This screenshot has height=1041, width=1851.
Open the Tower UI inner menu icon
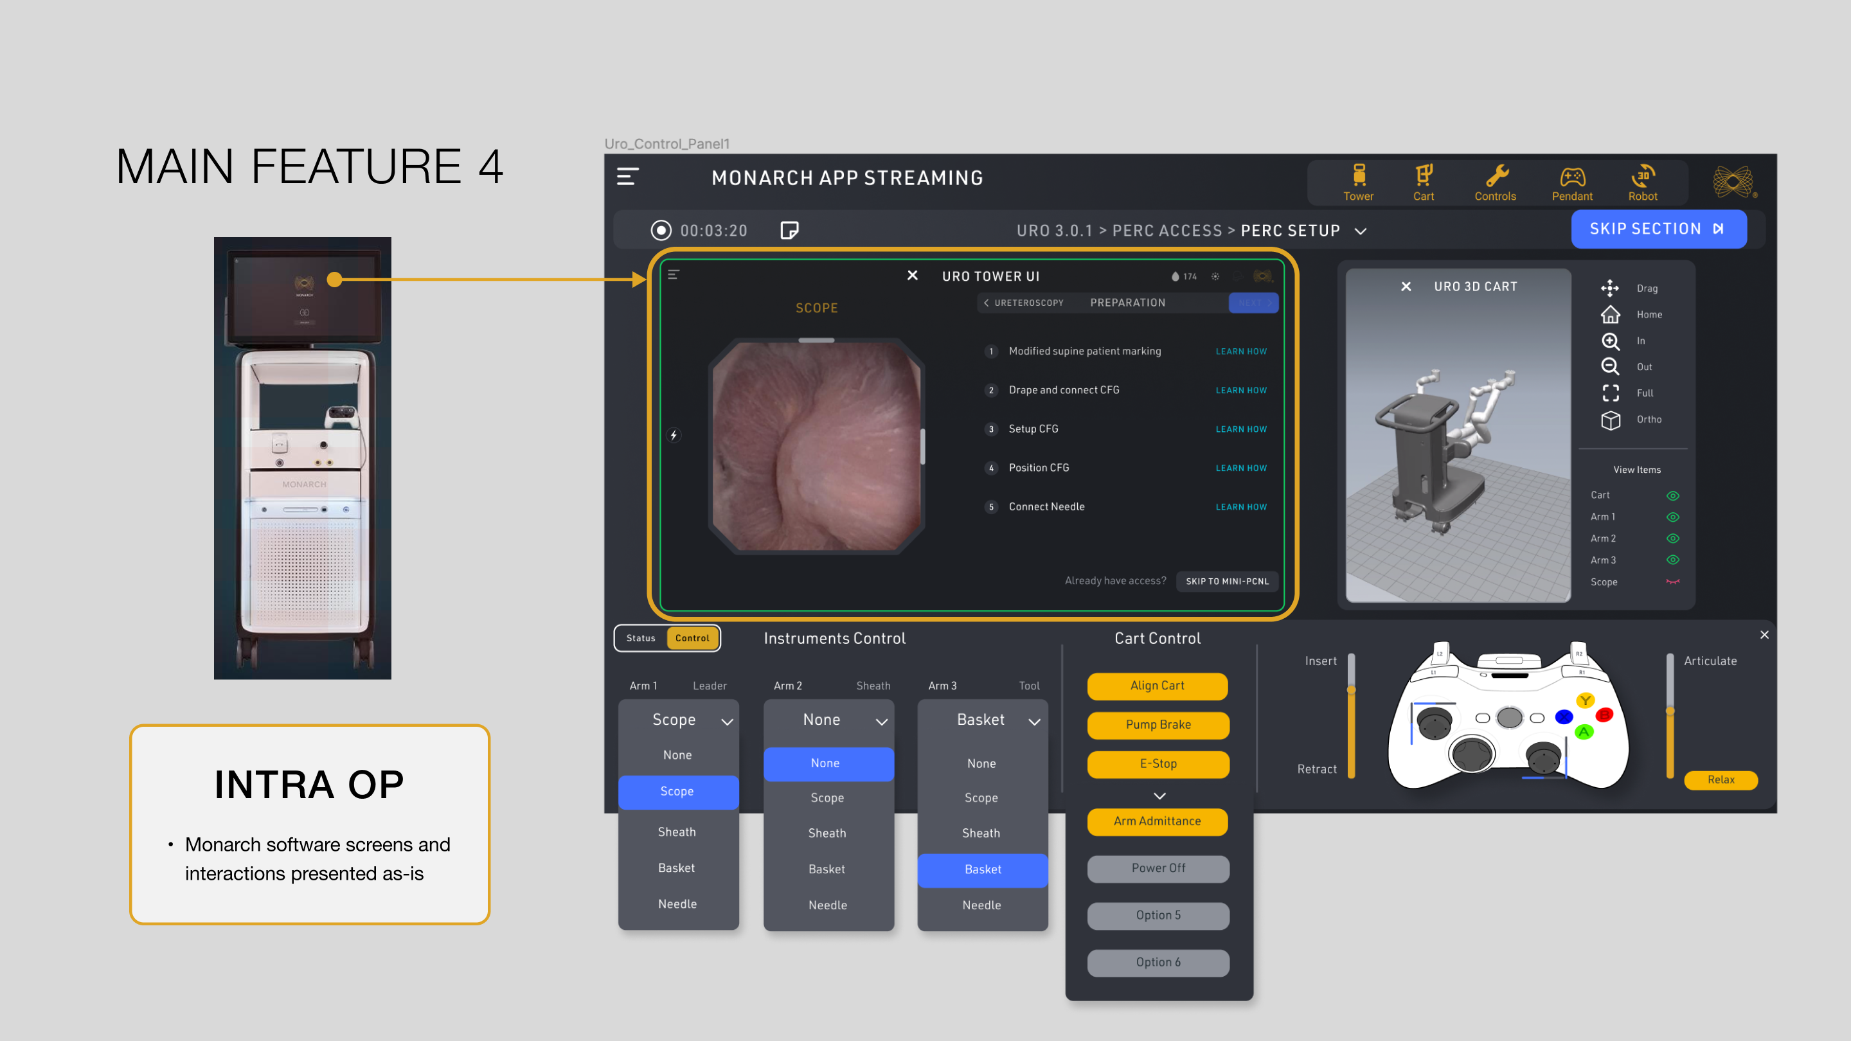(x=674, y=274)
